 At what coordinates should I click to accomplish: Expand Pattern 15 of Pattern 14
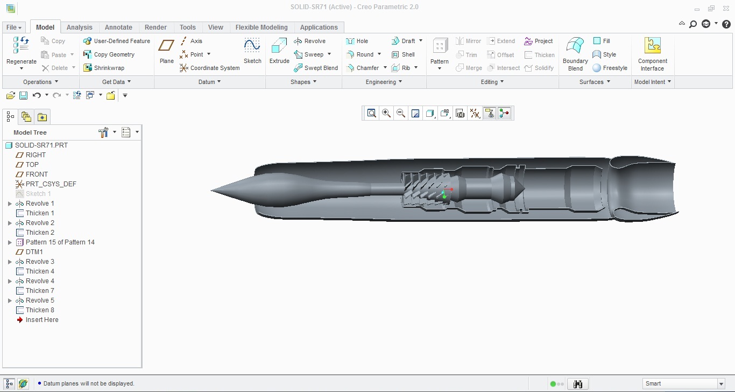coord(10,242)
